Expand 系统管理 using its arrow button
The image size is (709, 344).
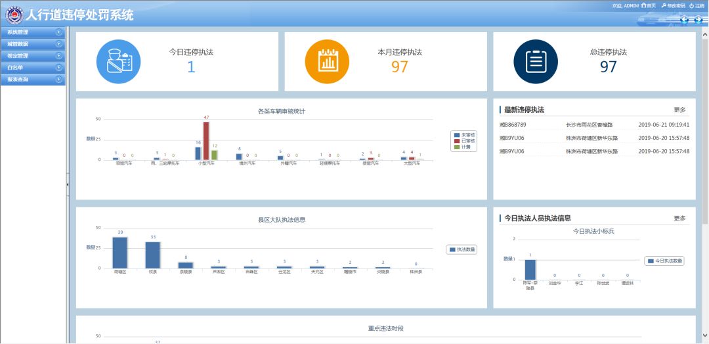coord(59,32)
